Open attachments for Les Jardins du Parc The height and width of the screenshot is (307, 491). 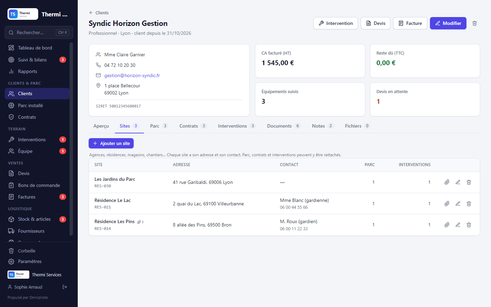tap(447, 182)
